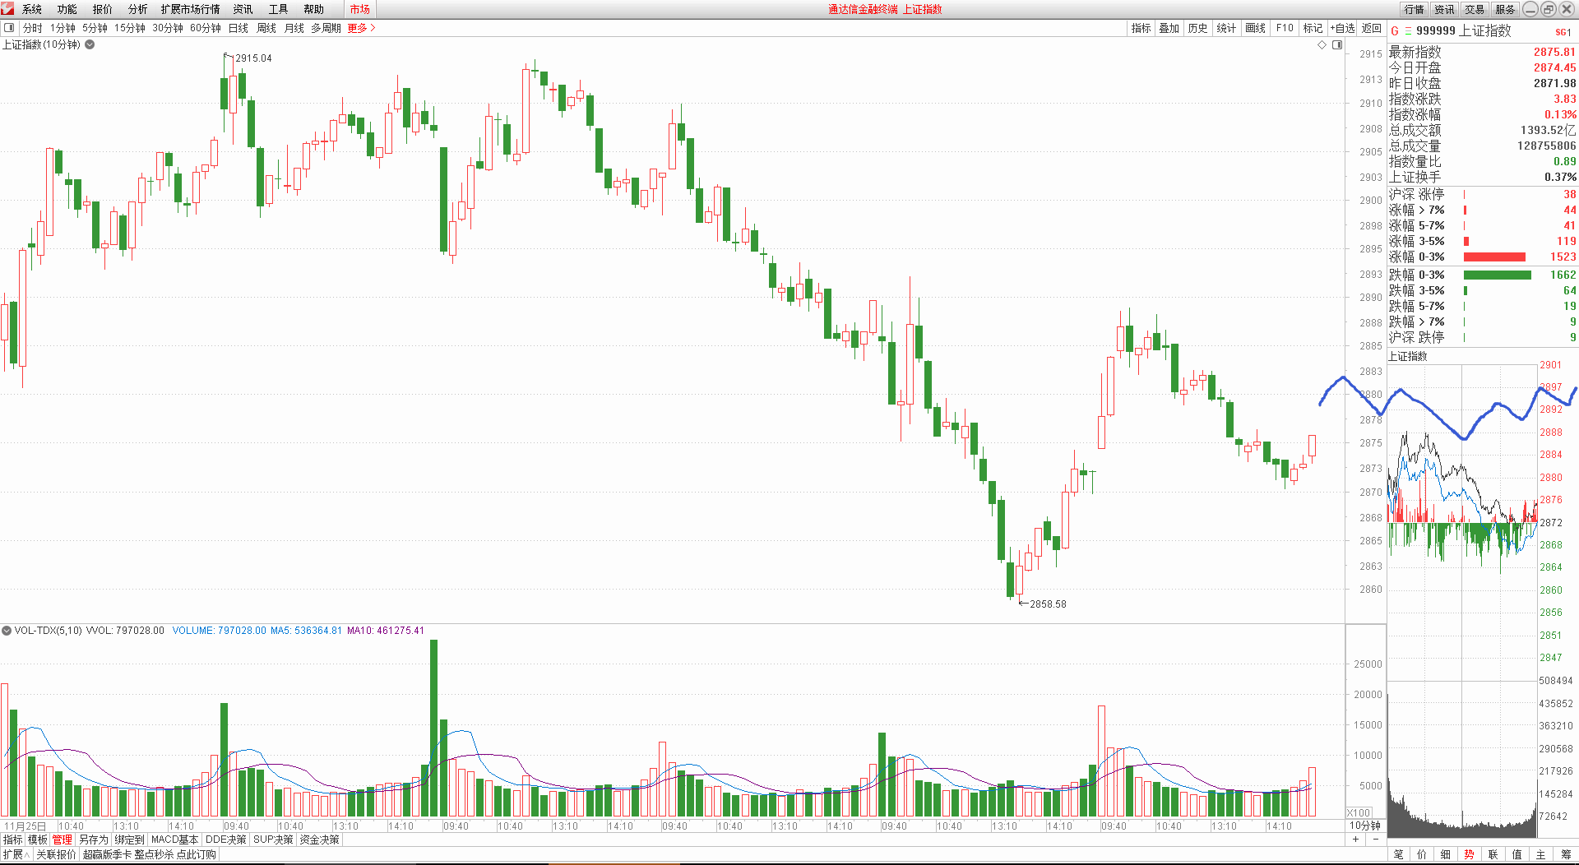Select the 势 tab at bottom right

pyautogui.click(x=1469, y=855)
